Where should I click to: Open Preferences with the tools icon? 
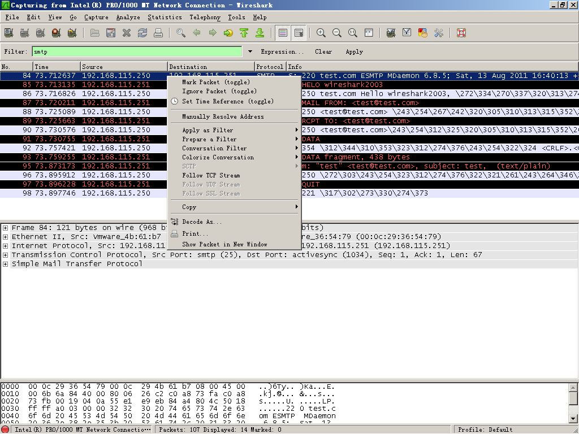pos(439,33)
